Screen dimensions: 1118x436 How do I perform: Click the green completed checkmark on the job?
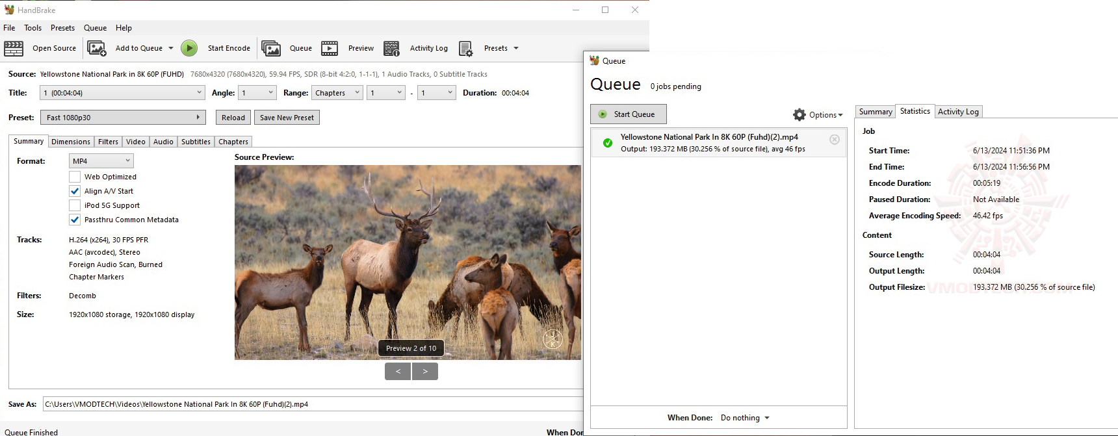[607, 143]
